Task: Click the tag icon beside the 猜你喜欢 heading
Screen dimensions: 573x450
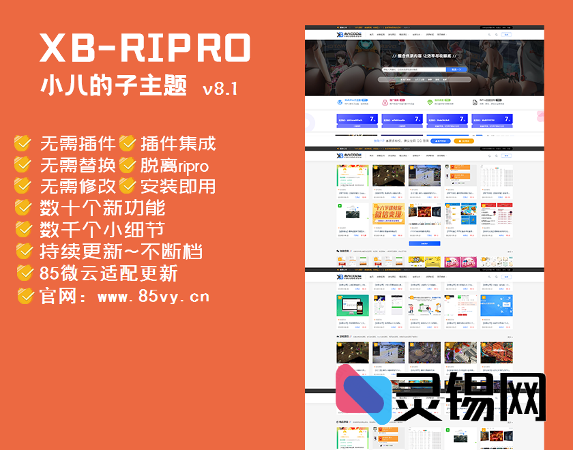Action: (336, 250)
